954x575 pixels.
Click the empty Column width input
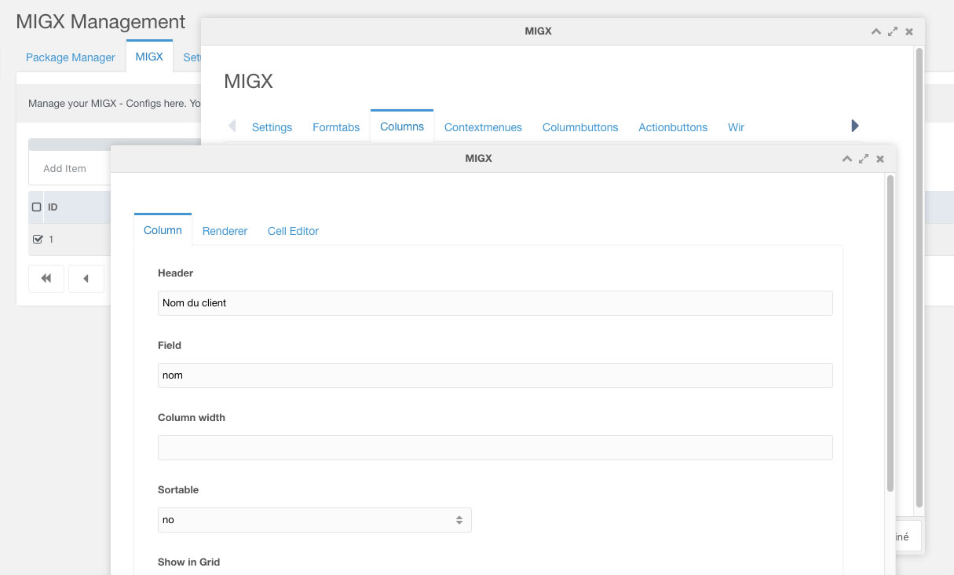[x=495, y=448]
